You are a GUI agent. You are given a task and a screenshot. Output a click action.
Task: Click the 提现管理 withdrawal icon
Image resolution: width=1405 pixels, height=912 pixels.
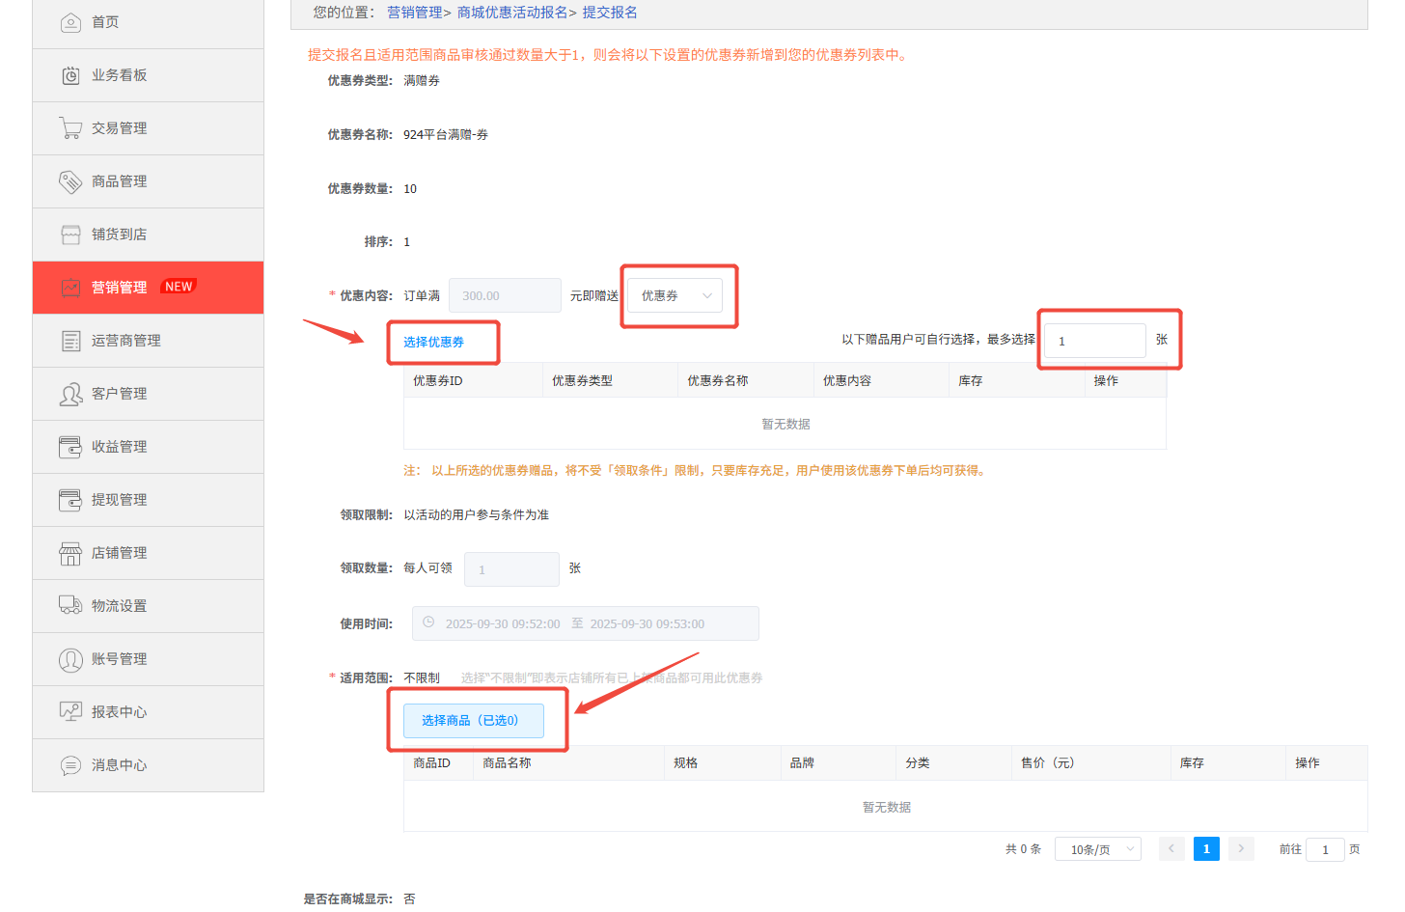pos(70,499)
